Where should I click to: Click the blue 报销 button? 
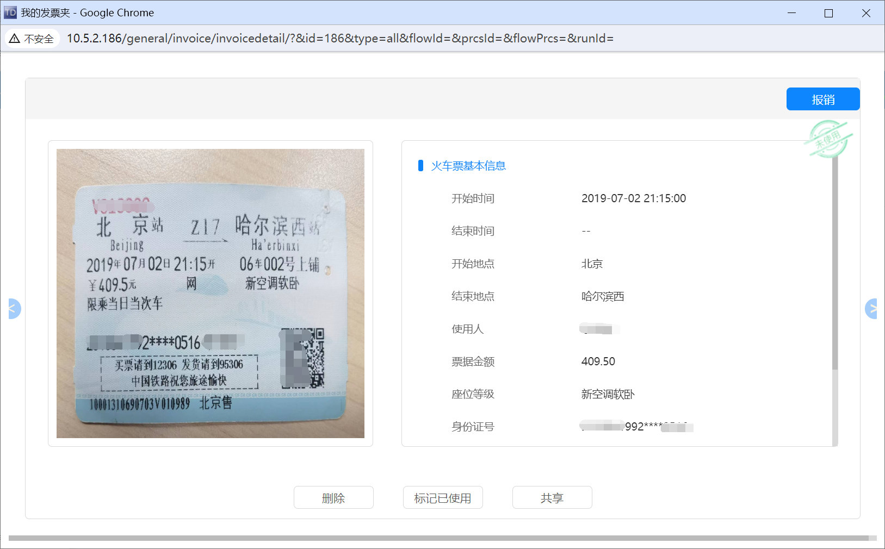pos(823,99)
